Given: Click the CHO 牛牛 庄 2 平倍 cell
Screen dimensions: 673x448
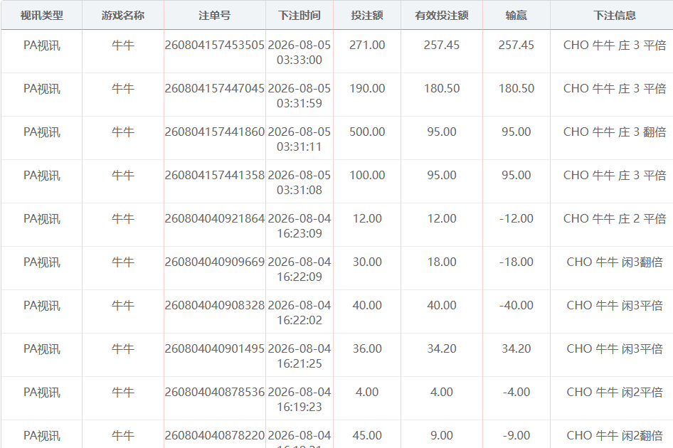Looking at the screenshot, I should tap(615, 218).
